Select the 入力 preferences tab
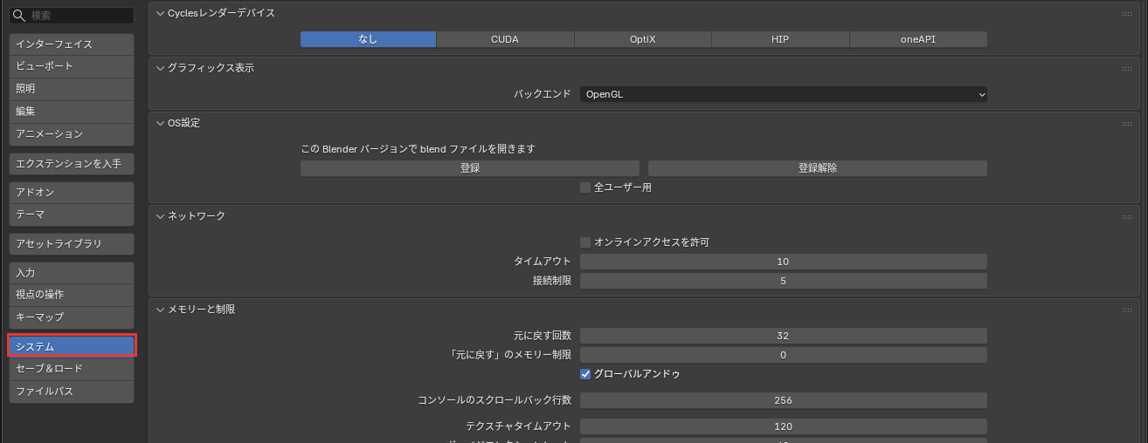 pos(72,273)
